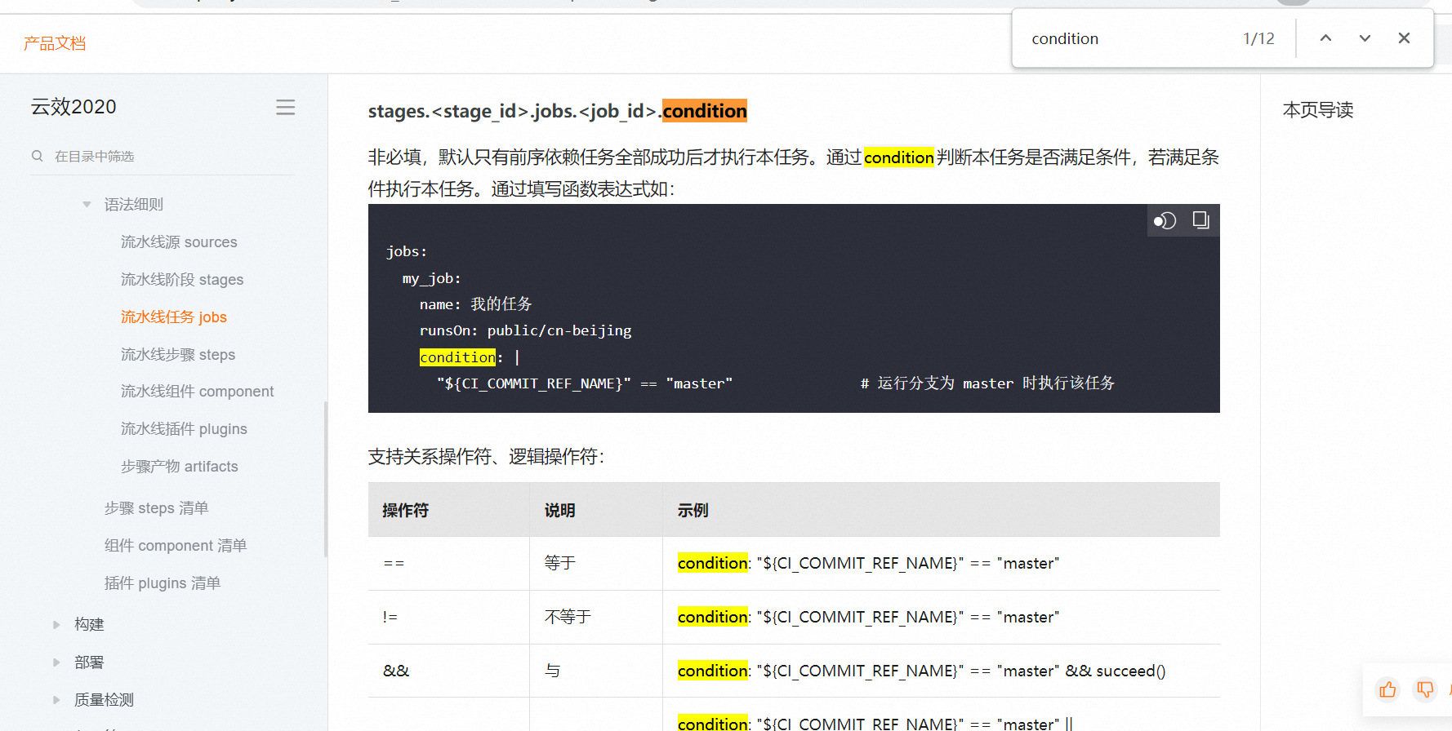Copy the code block contents
The width and height of the screenshot is (1452, 731).
point(1200,220)
